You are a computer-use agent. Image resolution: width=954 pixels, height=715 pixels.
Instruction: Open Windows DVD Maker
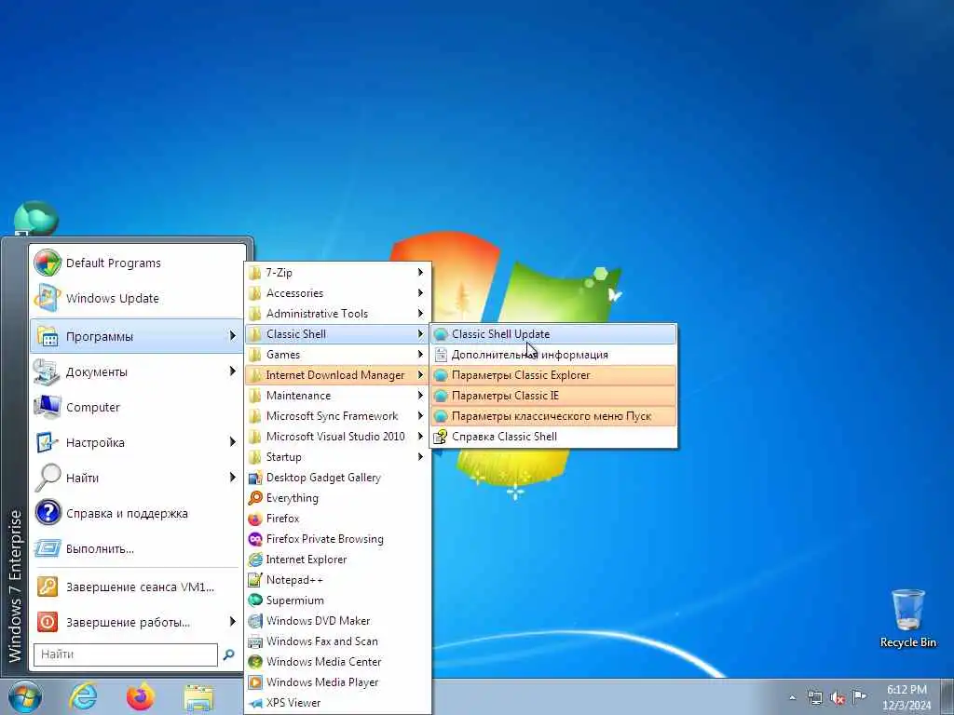point(338,621)
